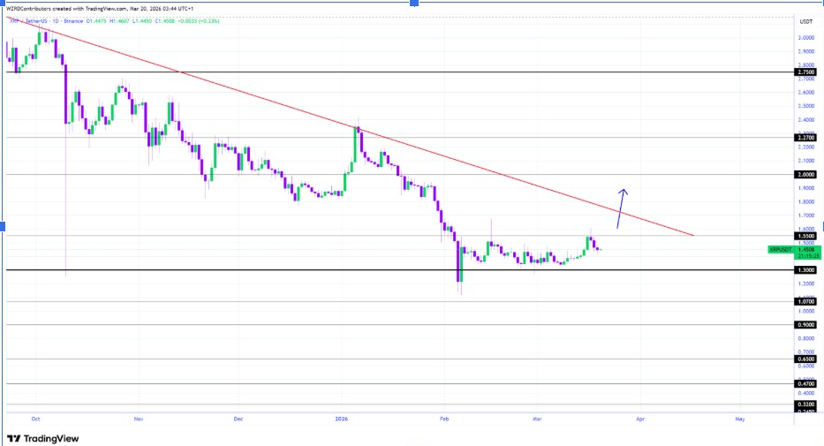Click the TradingView logo in the bottom corner
Viewport: 824px width, 446px height.
[x=42, y=438]
